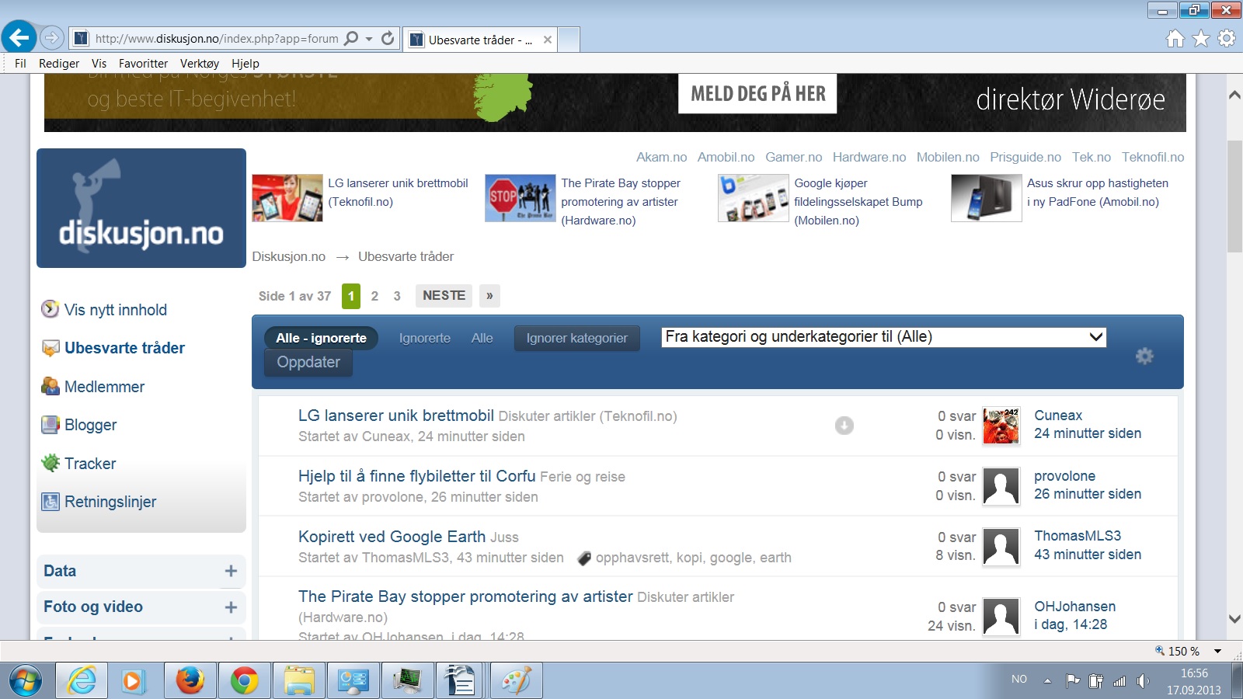Screen dimensions: 1243x699
Task: Click the browser forward arrow
Action: (51, 37)
